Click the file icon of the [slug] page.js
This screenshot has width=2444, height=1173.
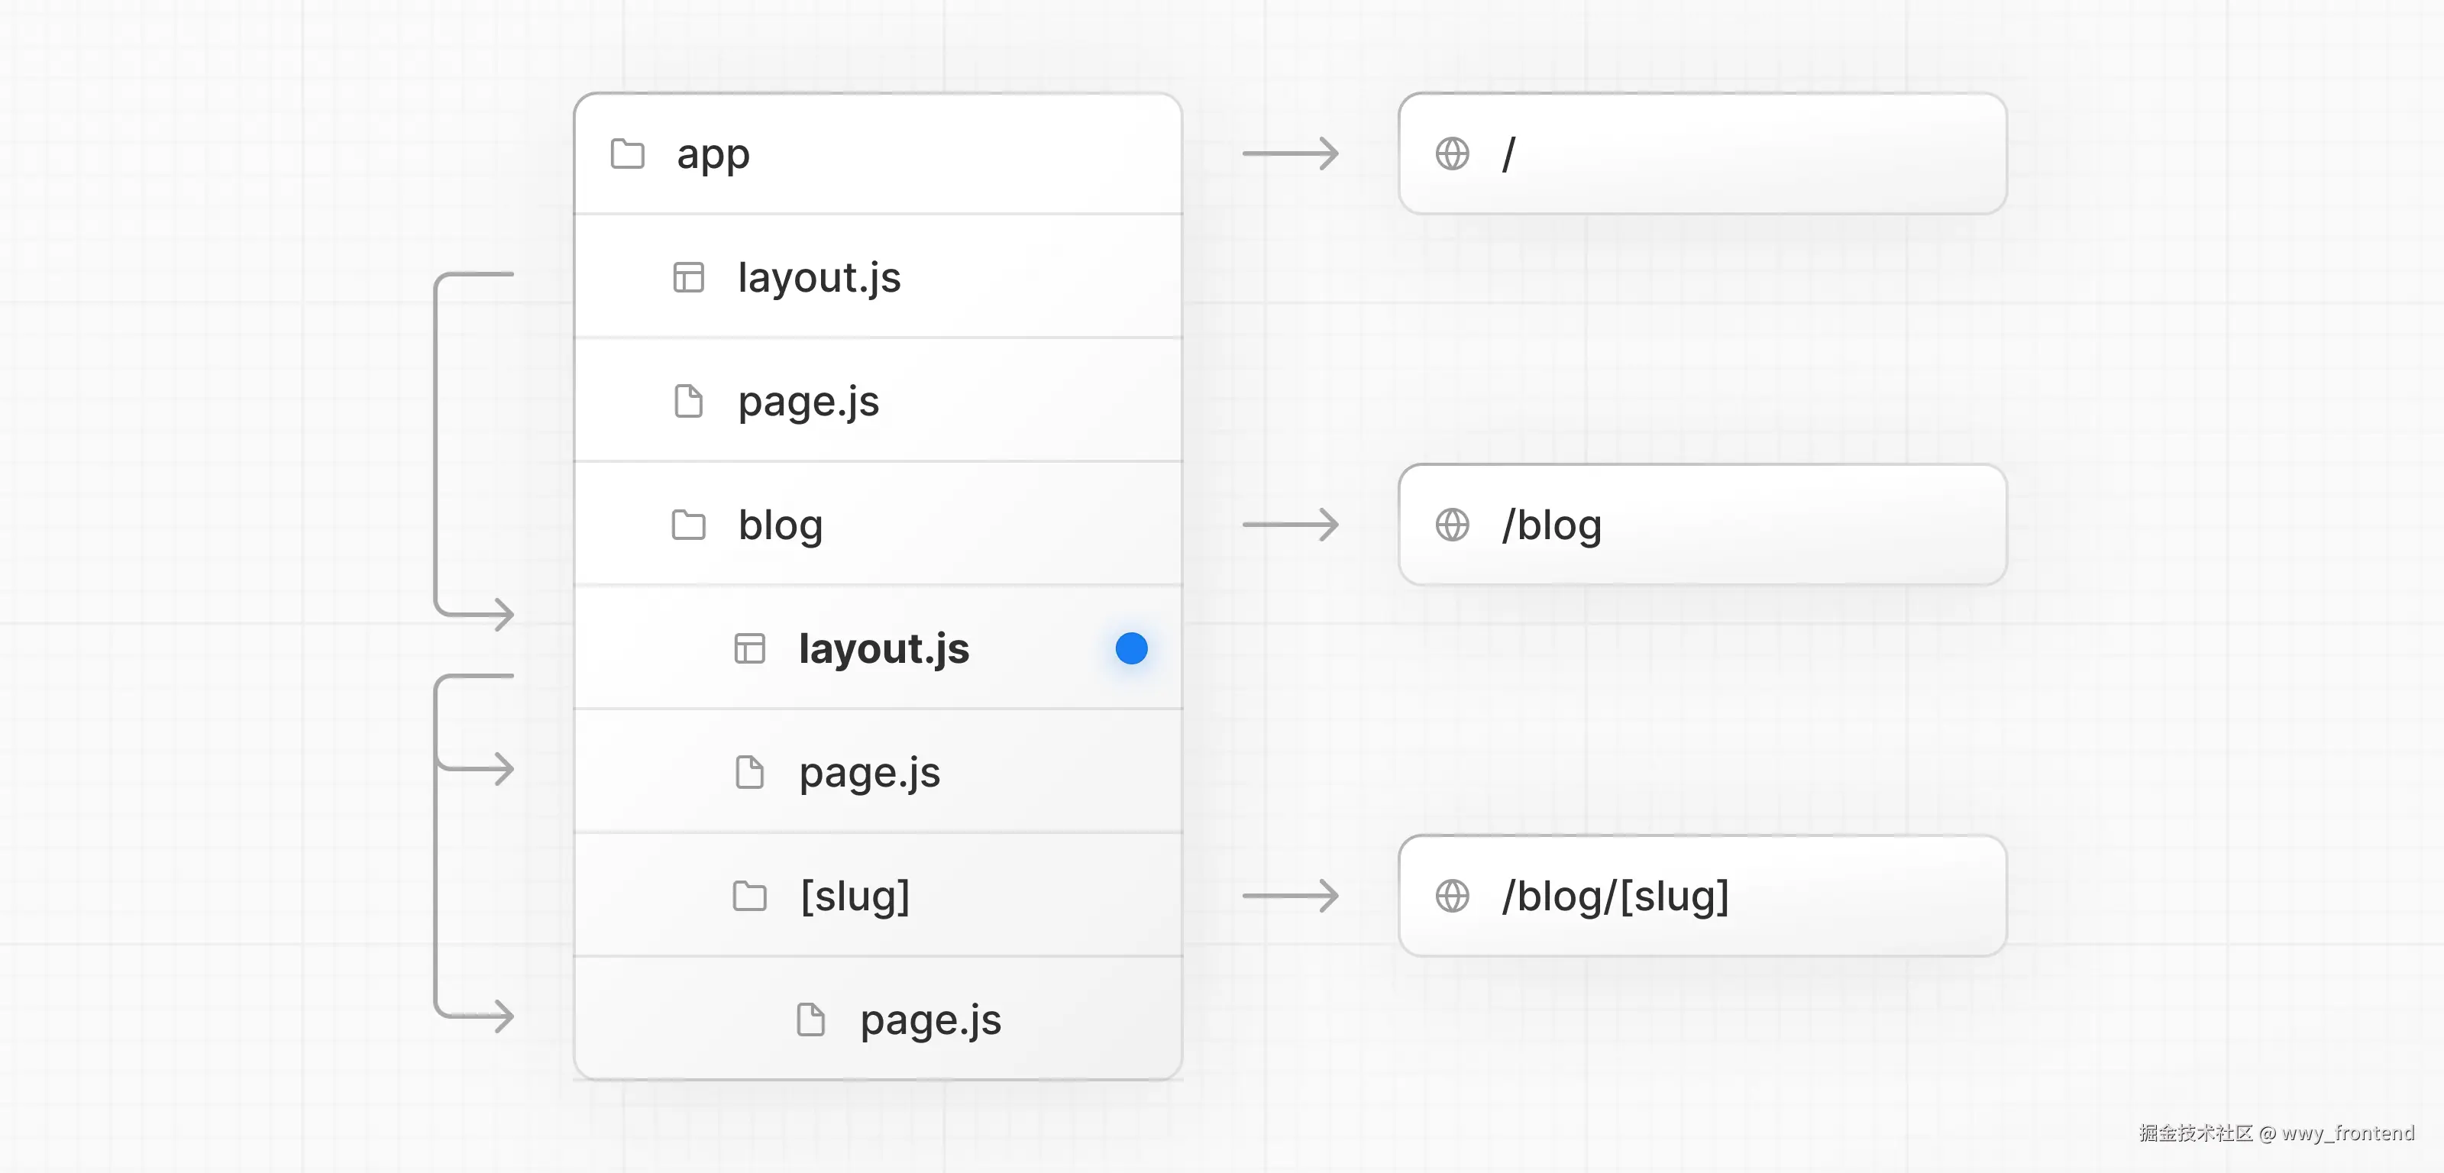pos(810,1020)
